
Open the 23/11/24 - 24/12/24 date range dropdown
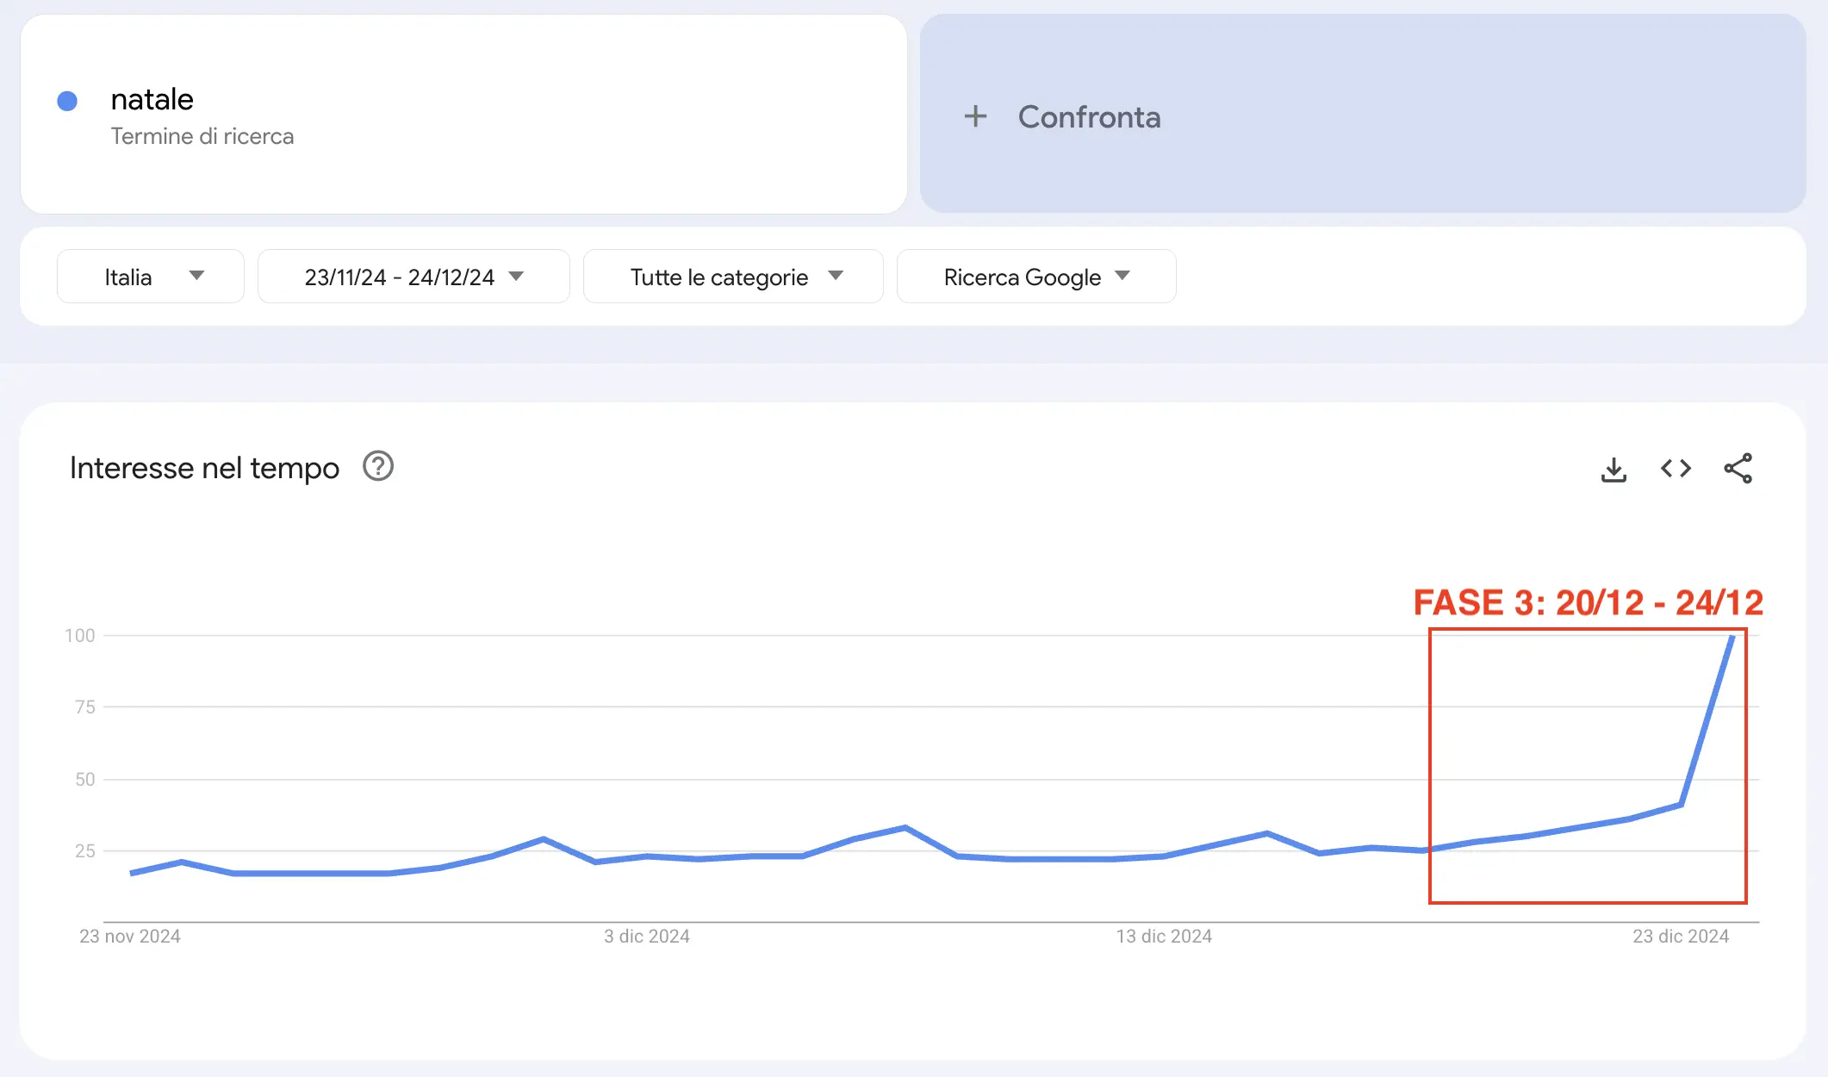click(413, 277)
